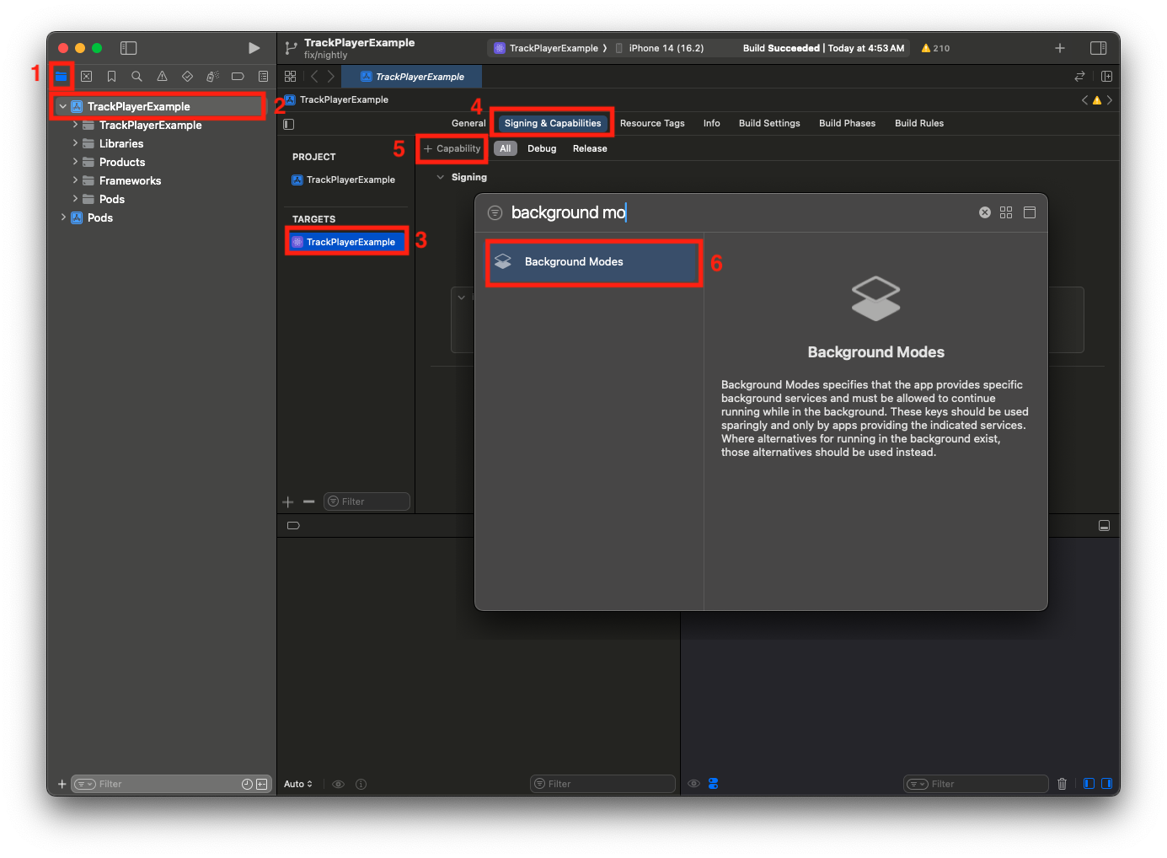Open the Report navigator list icon
Viewport: 1167px width, 858px height.
[263, 76]
